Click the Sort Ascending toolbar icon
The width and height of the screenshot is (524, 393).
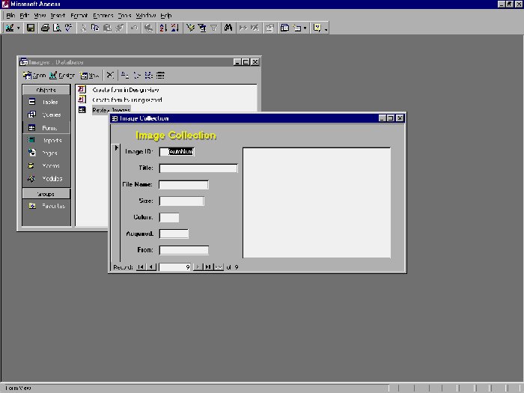tap(162, 28)
